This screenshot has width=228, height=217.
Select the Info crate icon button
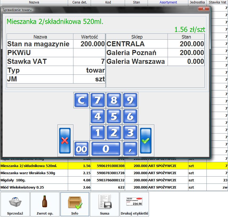75,204
